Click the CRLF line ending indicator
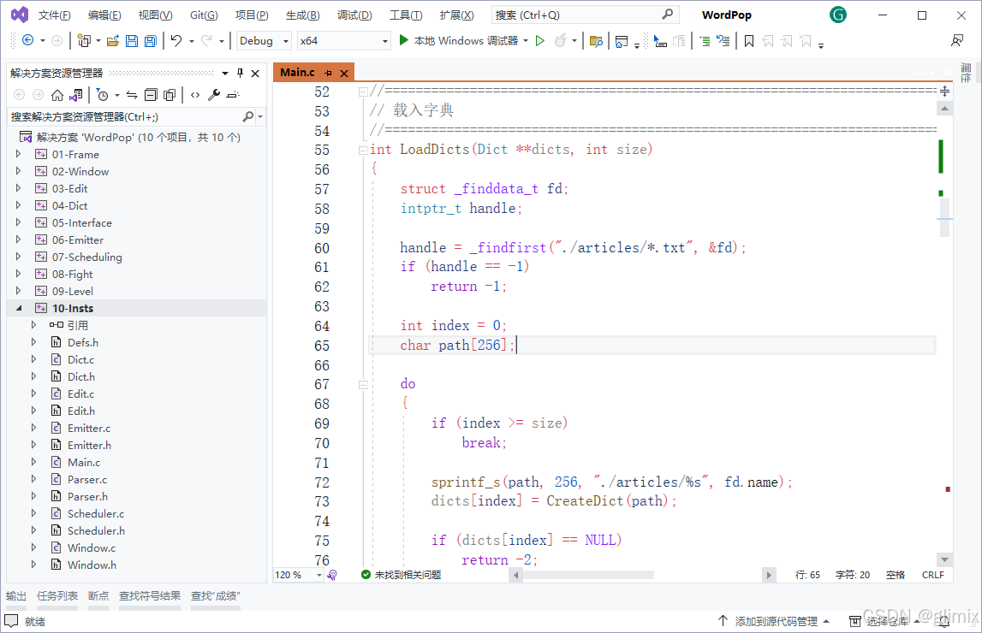The width and height of the screenshot is (982, 633). click(x=932, y=575)
